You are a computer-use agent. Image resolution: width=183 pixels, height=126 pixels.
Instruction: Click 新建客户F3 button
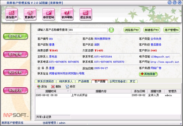tap(152, 30)
